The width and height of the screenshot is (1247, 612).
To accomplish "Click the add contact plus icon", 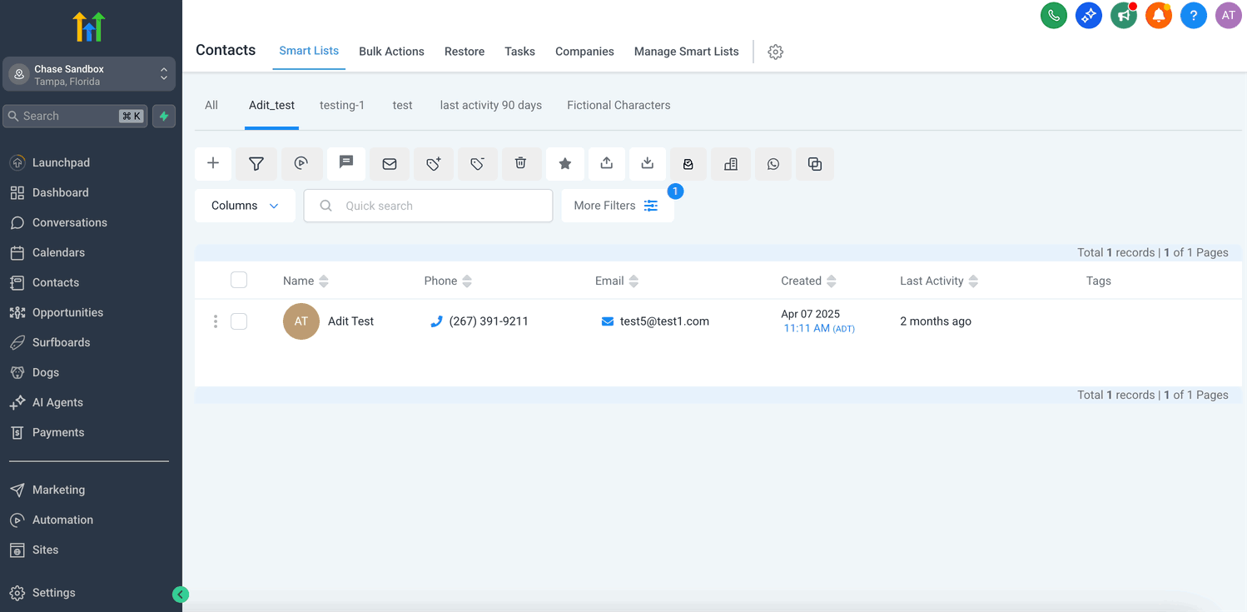I will (213, 164).
